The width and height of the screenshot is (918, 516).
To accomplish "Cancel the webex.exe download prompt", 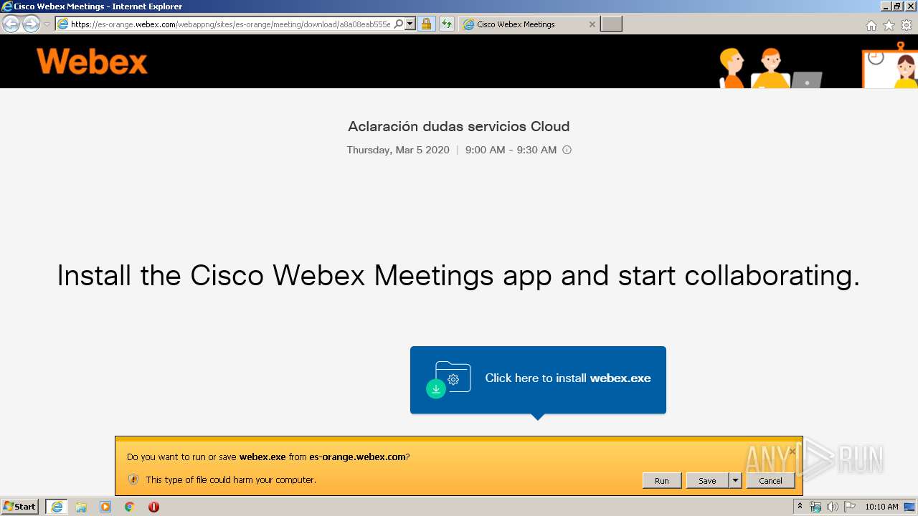I will coord(771,481).
